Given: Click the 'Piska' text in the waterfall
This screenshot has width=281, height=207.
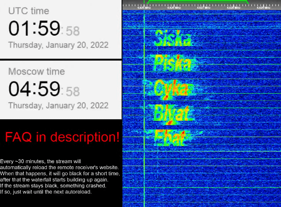Looking at the screenshot, I should coord(173,63).
